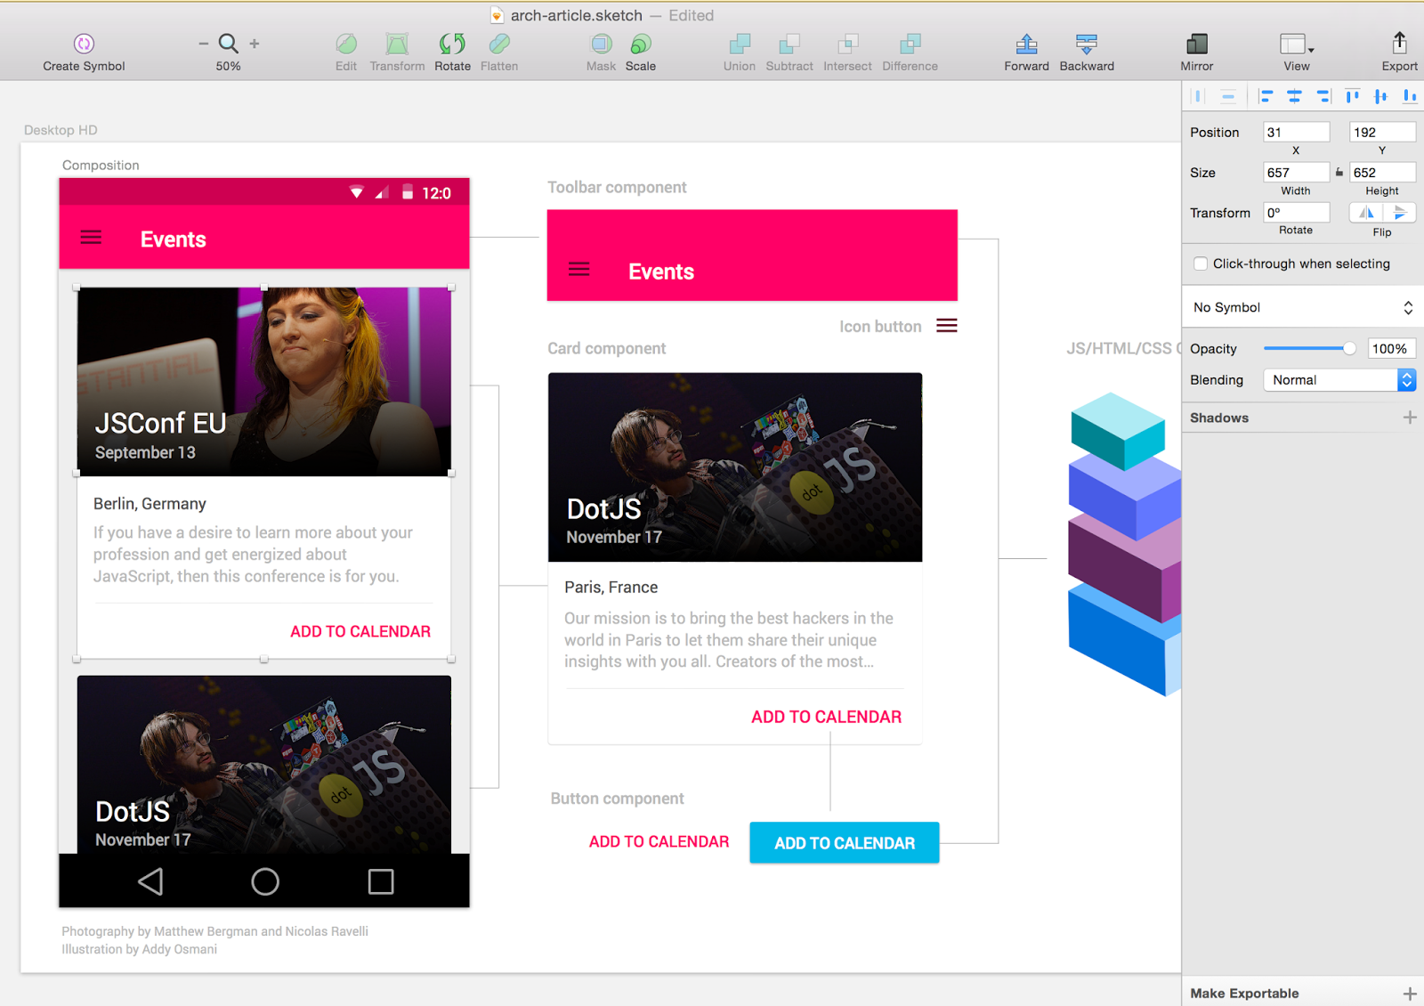The image size is (1424, 1006).
Task: Tap the Android home circle icon
Action: 265,881
